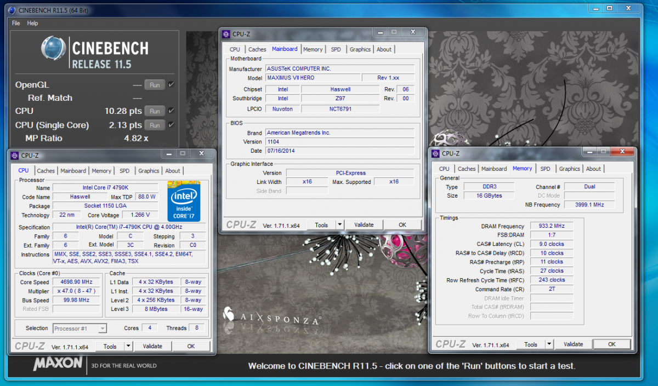The image size is (658, 386).
Task: Open the File menu in Cinebench
Action: (x=16, y=23)
